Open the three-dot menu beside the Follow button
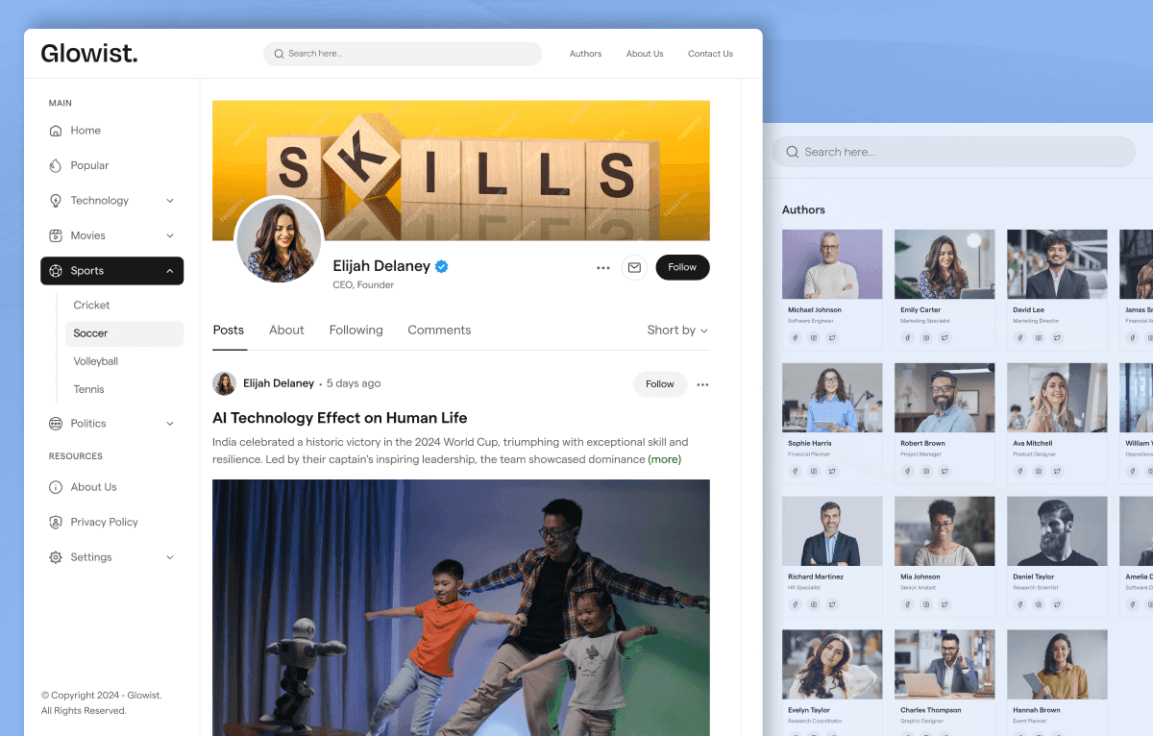 point(602,268)
